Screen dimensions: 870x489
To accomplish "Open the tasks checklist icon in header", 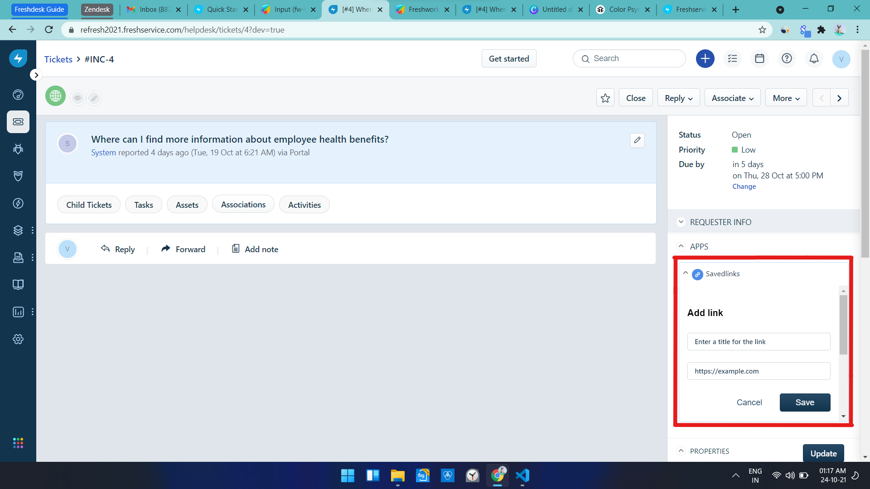I will [732, 58].
